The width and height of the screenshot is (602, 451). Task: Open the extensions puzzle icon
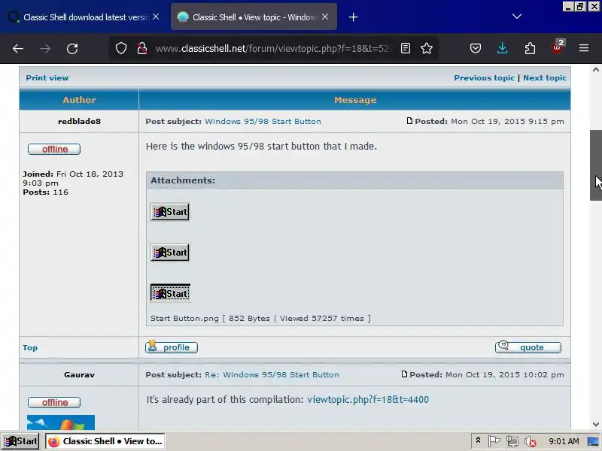coord(530,48)
